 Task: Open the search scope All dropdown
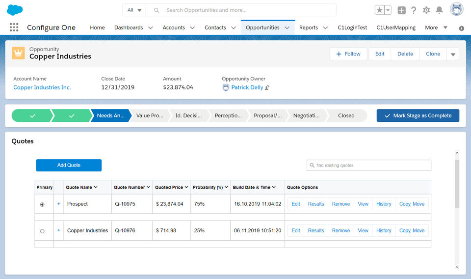pyautogui.click(x=134, y=10)
